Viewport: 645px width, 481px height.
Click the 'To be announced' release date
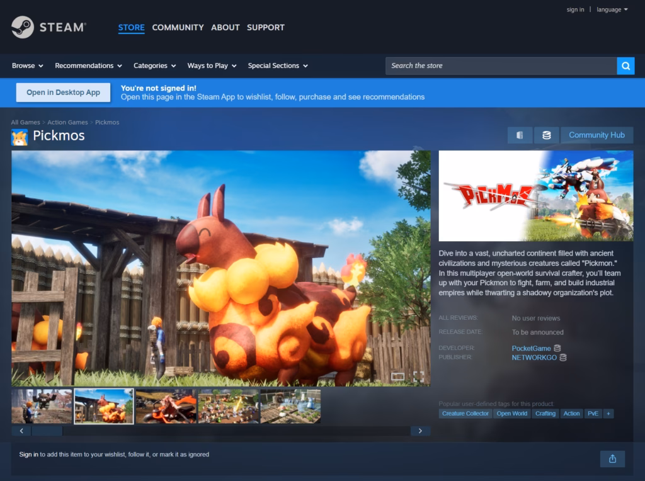pyautogui.click(x=537, y=332)
